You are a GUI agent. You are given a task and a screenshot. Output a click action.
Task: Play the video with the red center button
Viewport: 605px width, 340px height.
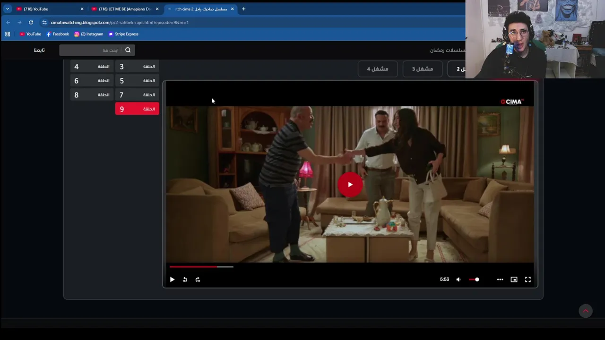pos(350,185)
